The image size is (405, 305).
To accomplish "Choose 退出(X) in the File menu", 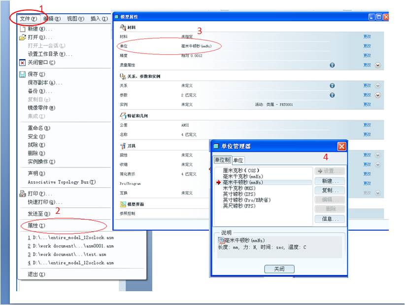I will [x=36, y=274].
